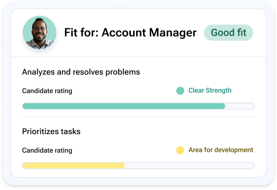Select the 'Area for development' rating label
This screenshot has height=190, width=277.
click(x=221, y=150)
